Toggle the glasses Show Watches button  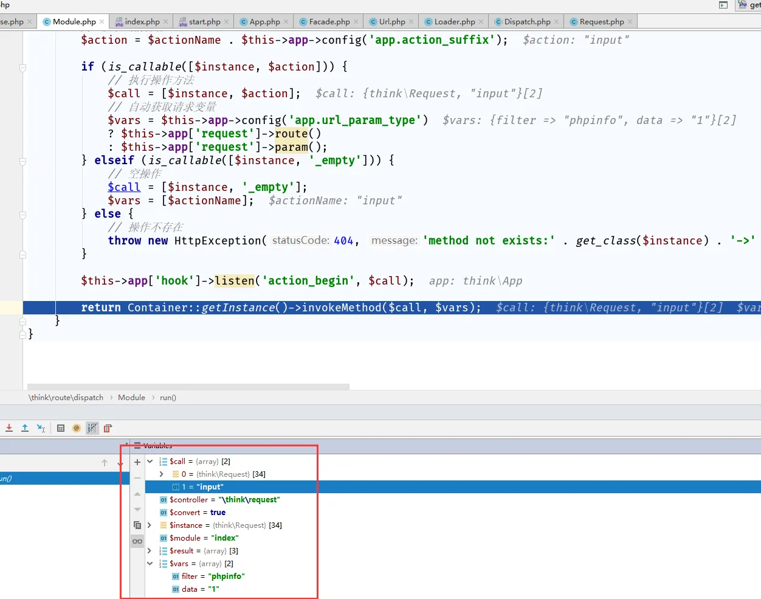137,541
